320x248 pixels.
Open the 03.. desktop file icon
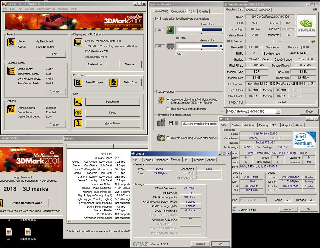pyautogui.click(x=9, y=234)
